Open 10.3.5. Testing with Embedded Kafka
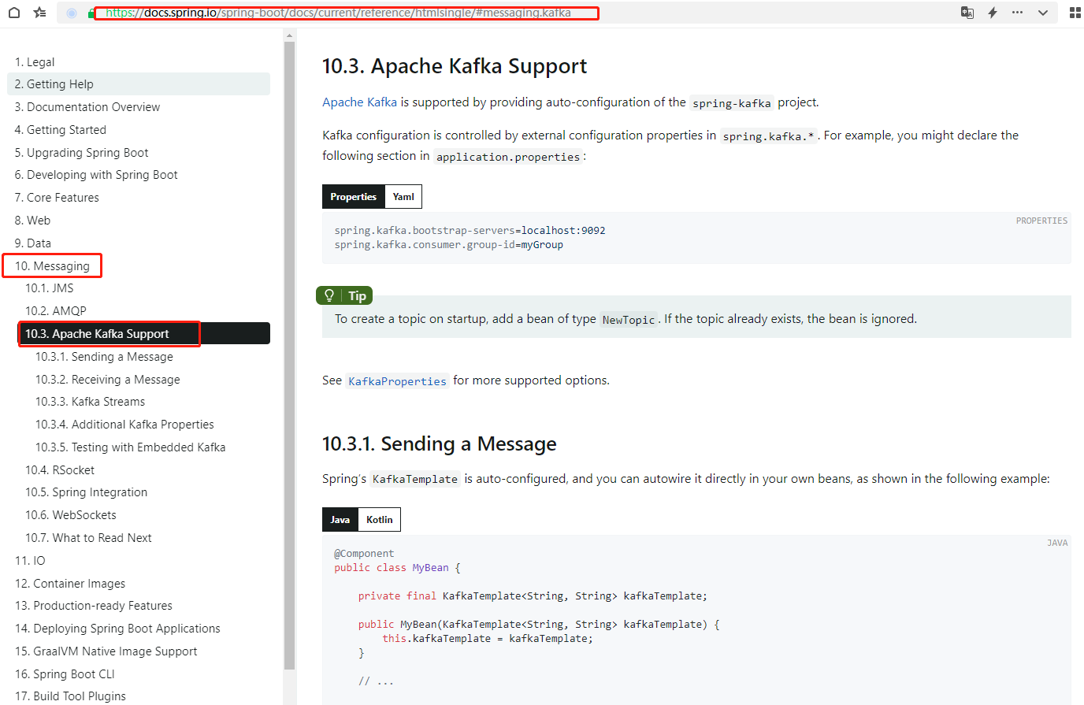 tap(131, 447)
